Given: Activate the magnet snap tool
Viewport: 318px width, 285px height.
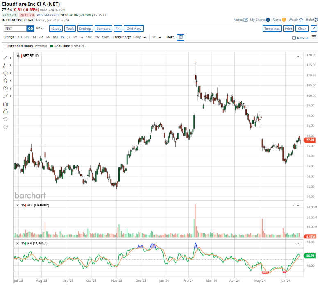Looking at the screenshot, I should pyautogui.click(x=5, y=104).
